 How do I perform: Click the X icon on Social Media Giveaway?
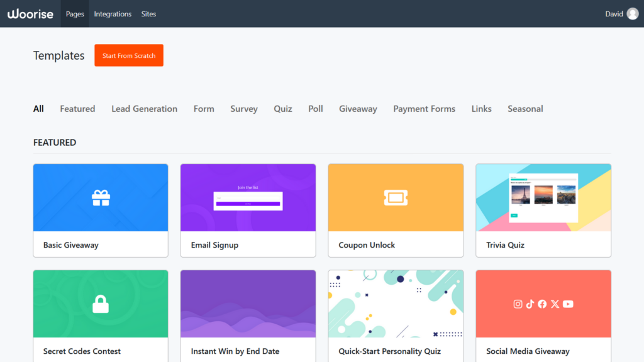pos(555,304)
